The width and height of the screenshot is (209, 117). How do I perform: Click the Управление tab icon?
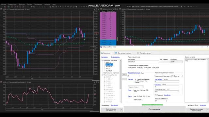pos(102,53)
